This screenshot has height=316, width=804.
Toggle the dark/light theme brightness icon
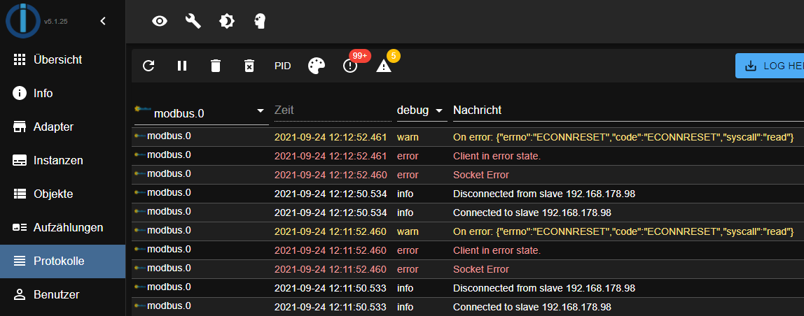(227, 21)
